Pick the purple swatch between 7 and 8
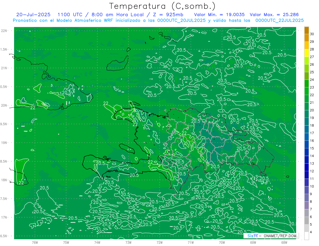The width and height of the screenshot is (319, 246). (x=307, y=205)
